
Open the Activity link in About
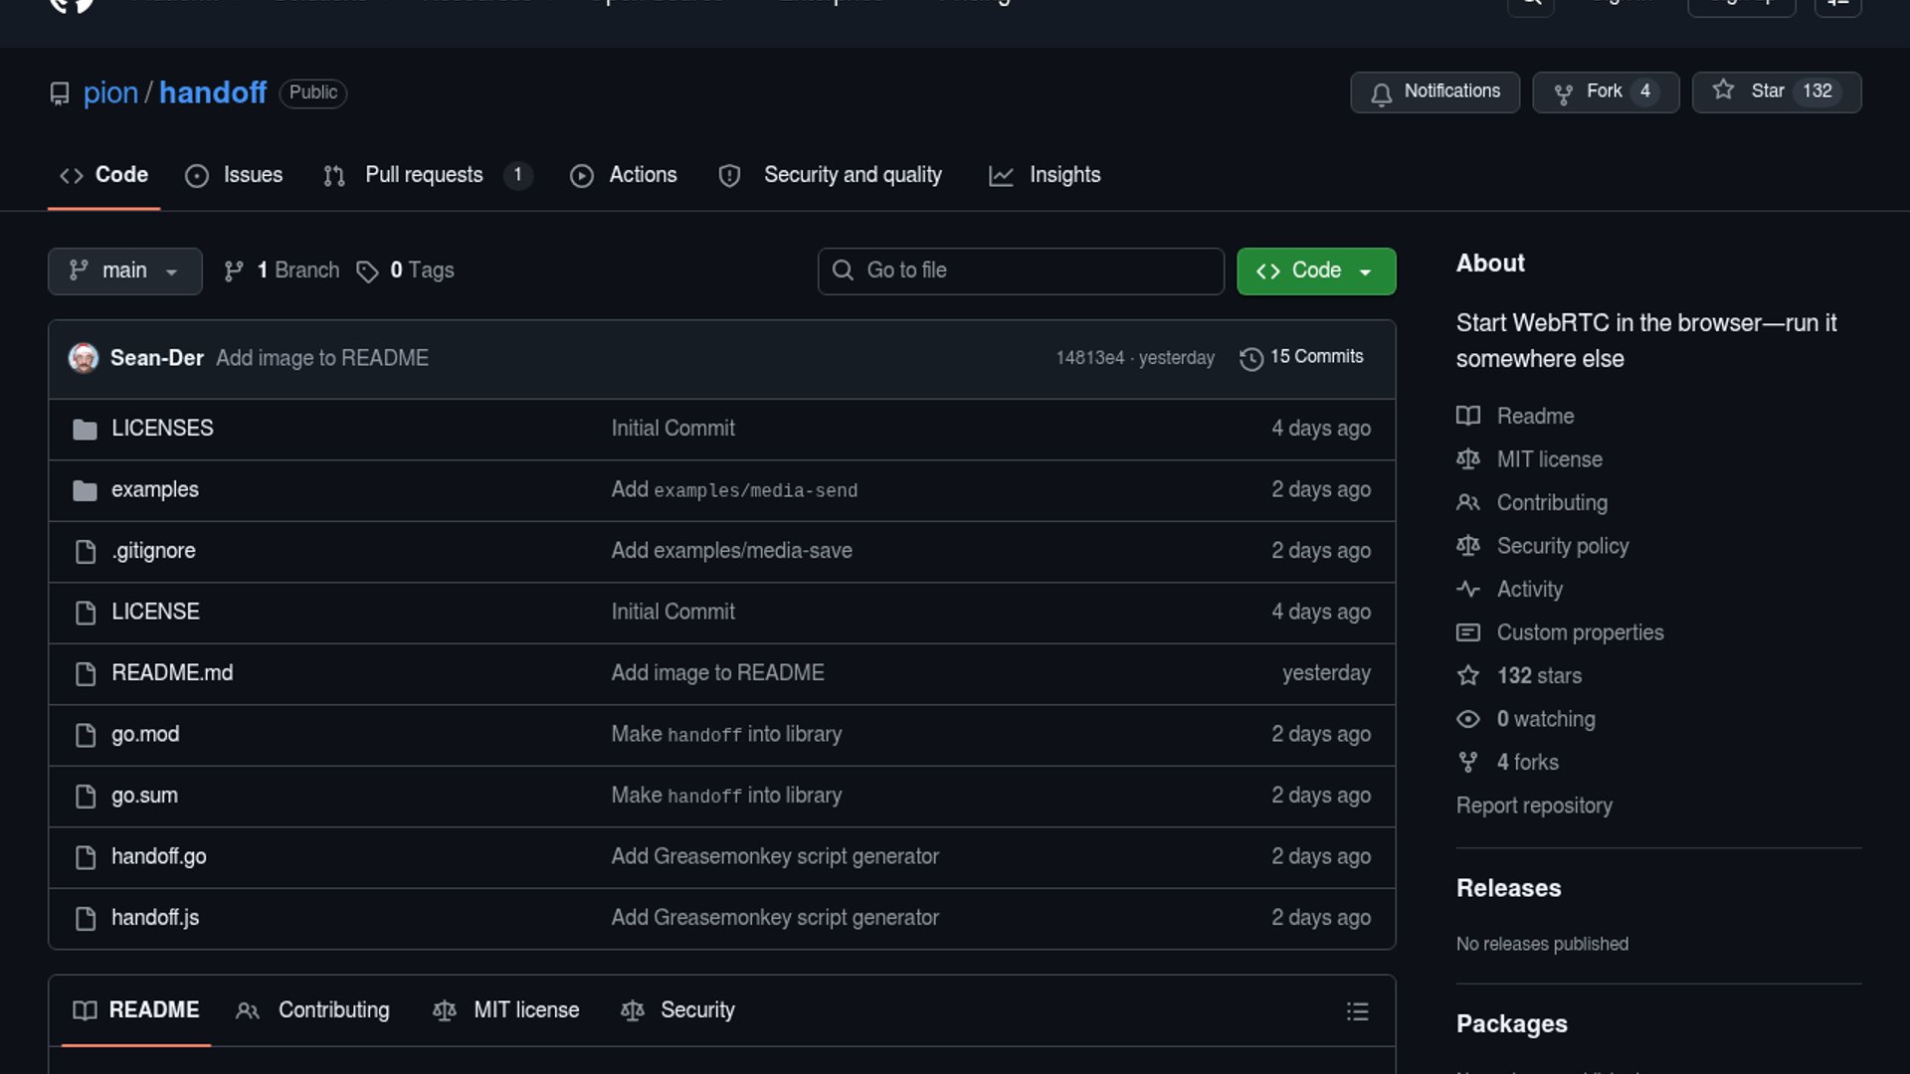[1529, 589]
